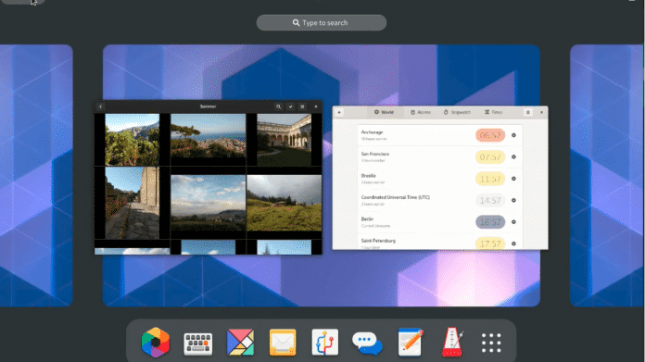645x362 pixels.
Task: Click the round button in Saint Petersburg row
Action: coord(513,243)
